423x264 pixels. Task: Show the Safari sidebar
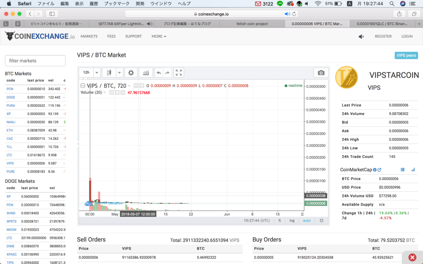tap(52, 14)
